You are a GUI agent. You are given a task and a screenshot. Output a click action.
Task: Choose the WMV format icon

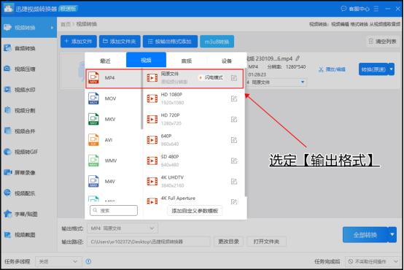[x=93, y=161]
